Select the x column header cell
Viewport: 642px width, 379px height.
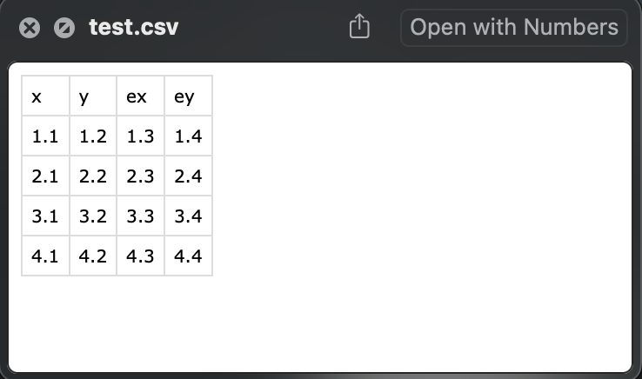coord(45,96)
